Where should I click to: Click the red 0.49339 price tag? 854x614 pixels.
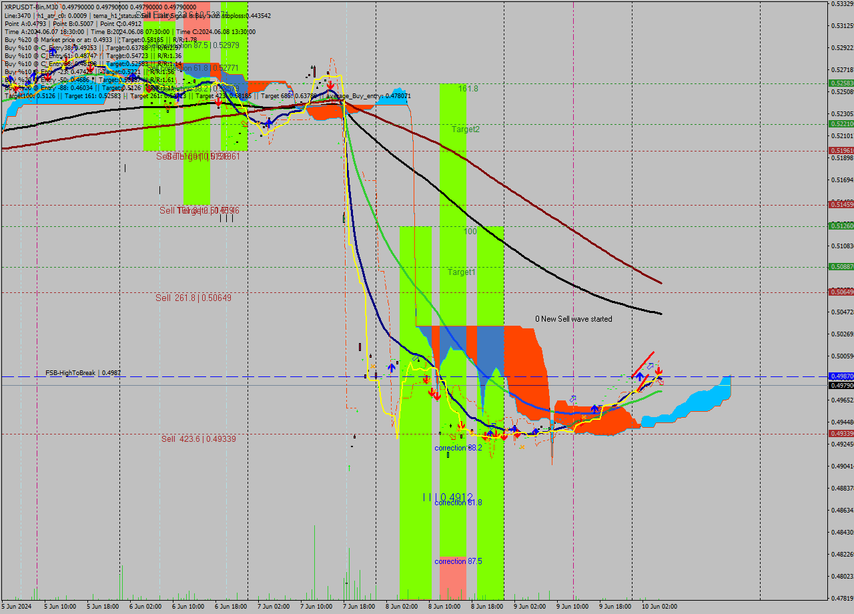tap(841, 433)
